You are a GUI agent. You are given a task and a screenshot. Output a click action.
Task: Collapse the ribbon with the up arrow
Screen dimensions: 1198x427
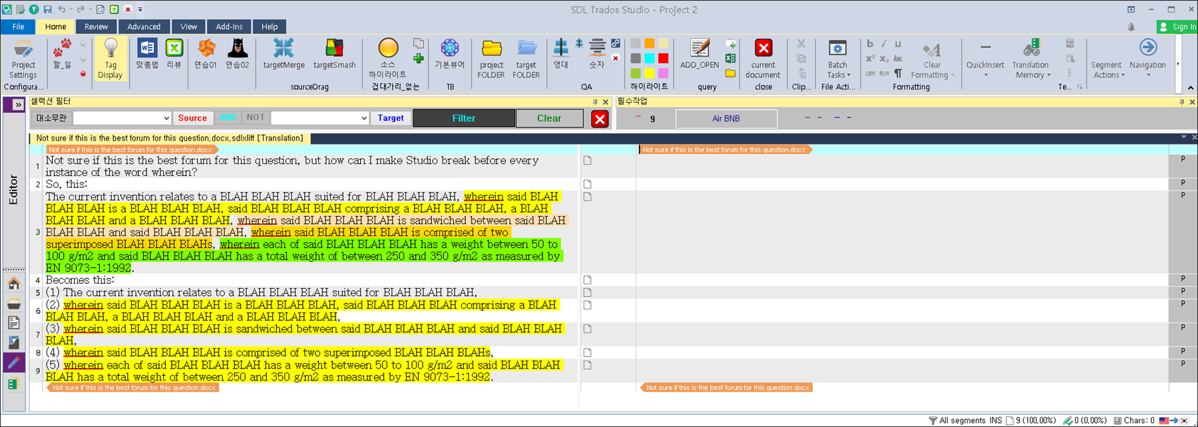[x=1191, y=88]
